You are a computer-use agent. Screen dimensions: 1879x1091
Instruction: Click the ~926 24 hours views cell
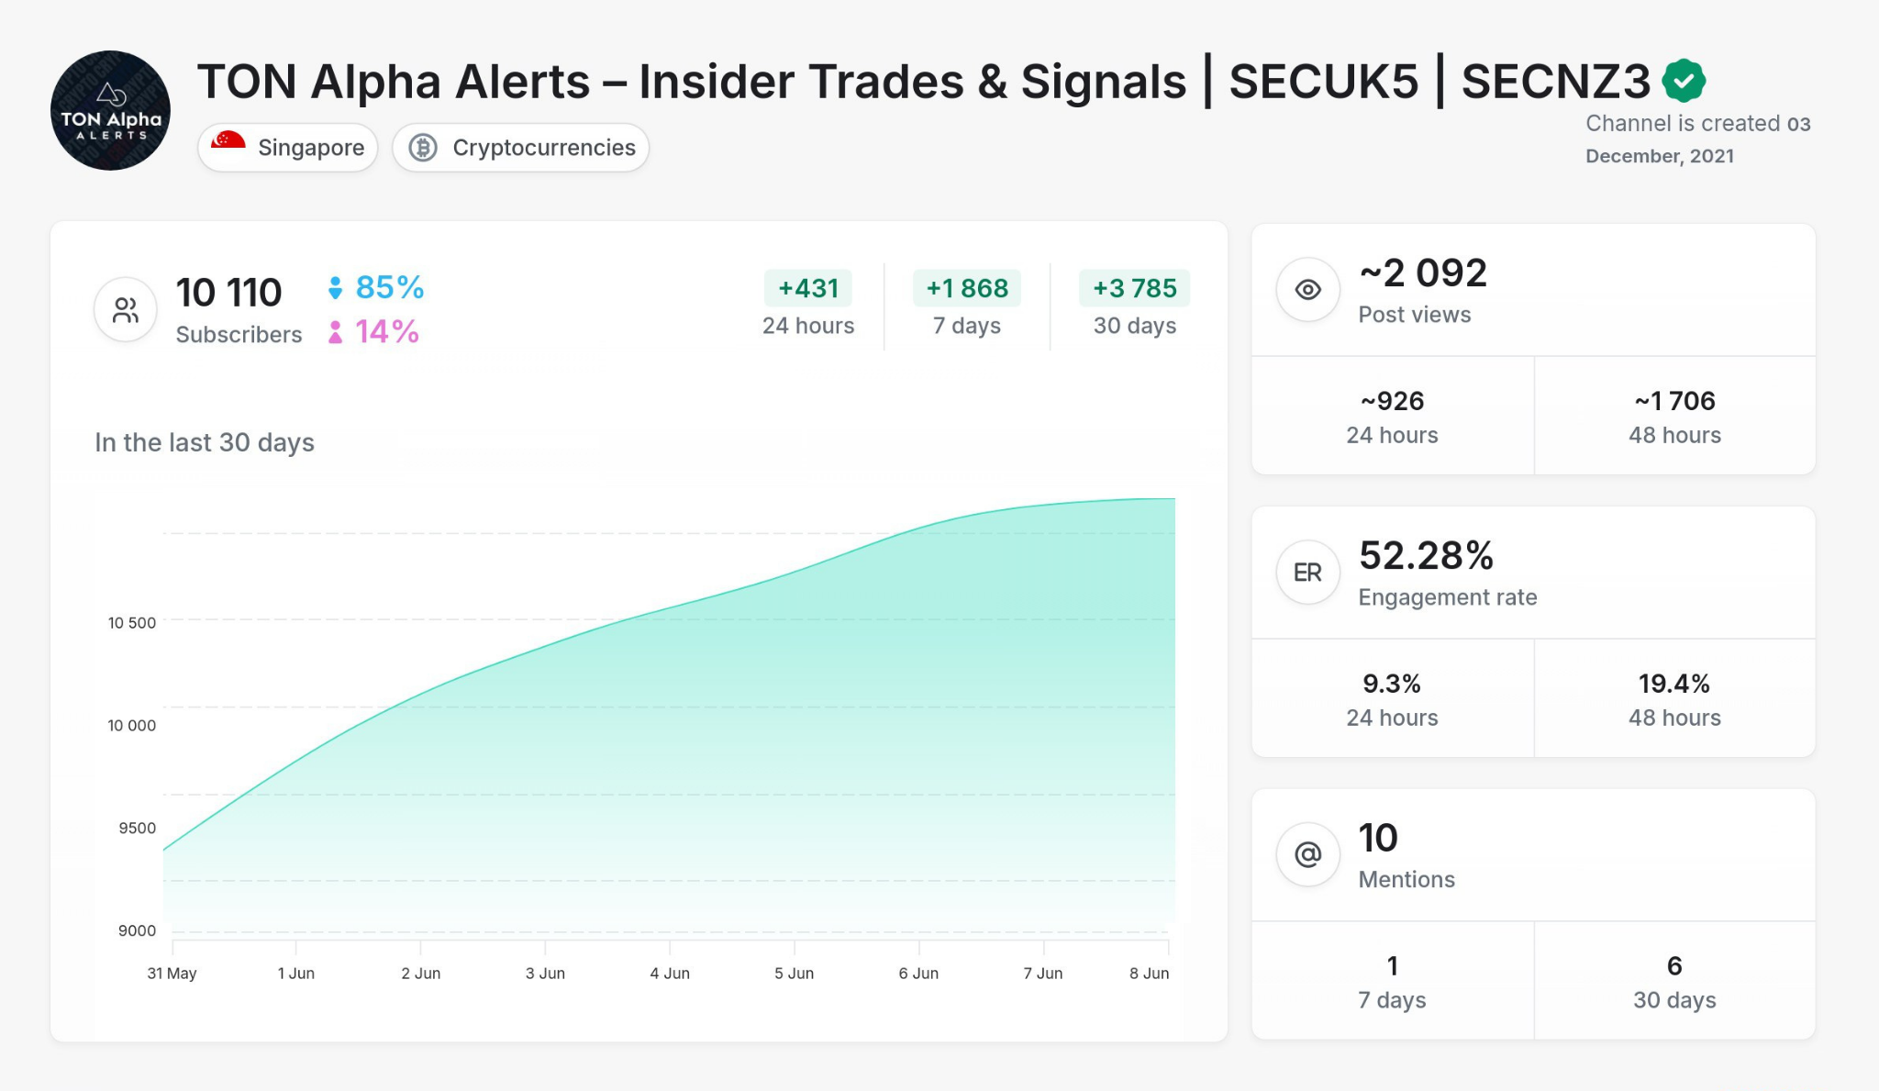click(x=1392, y=417)
